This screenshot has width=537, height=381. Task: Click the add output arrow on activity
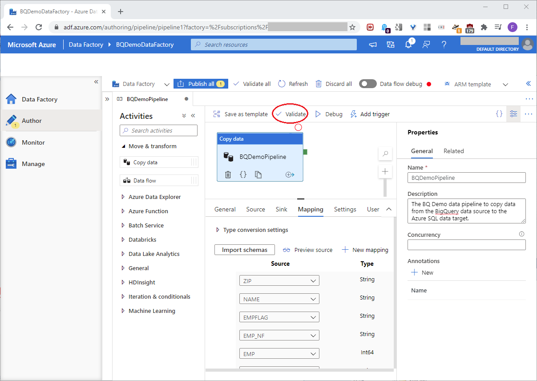click(290, 174)
